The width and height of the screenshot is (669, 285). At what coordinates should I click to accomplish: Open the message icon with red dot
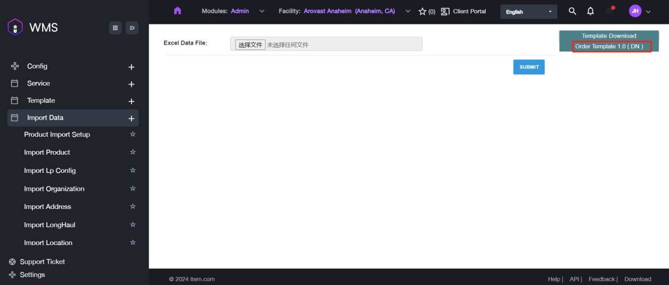609,11
